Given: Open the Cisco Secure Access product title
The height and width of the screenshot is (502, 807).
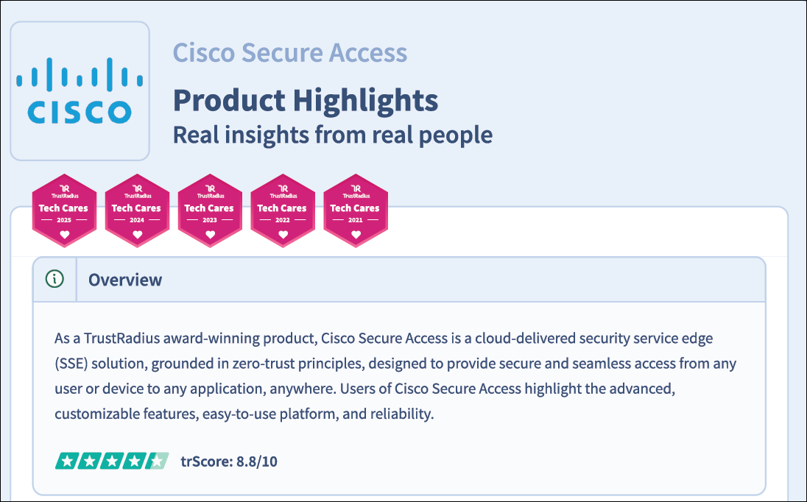Looking at the screenshot, I should 289,53.
